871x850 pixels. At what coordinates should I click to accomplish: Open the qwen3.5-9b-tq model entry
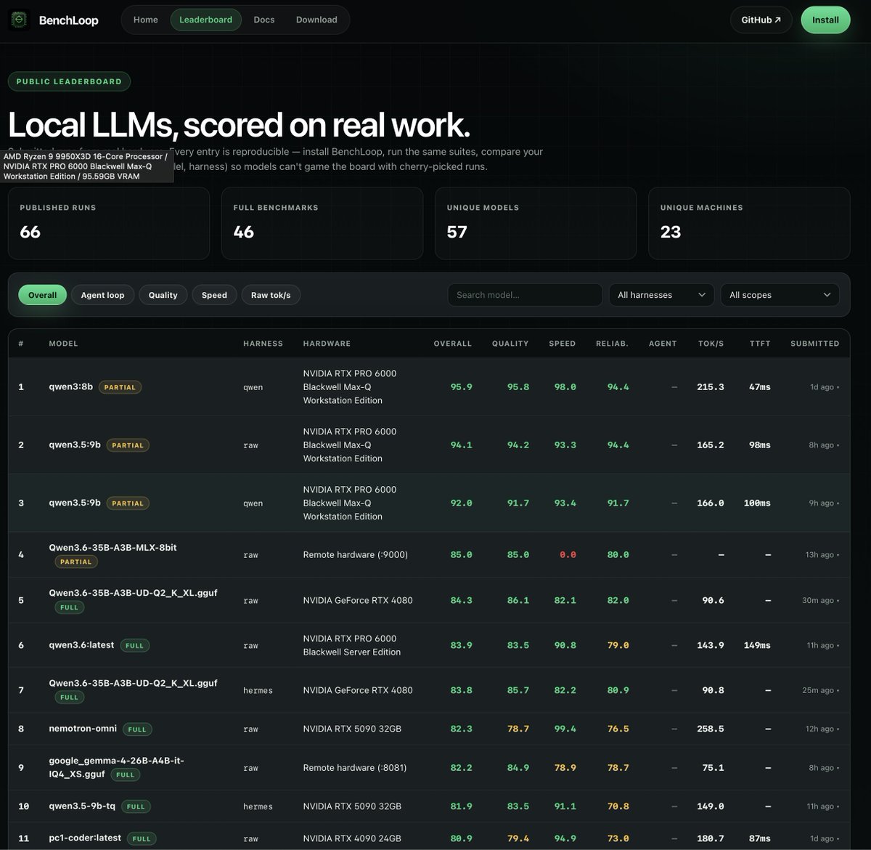pos(82,806)
